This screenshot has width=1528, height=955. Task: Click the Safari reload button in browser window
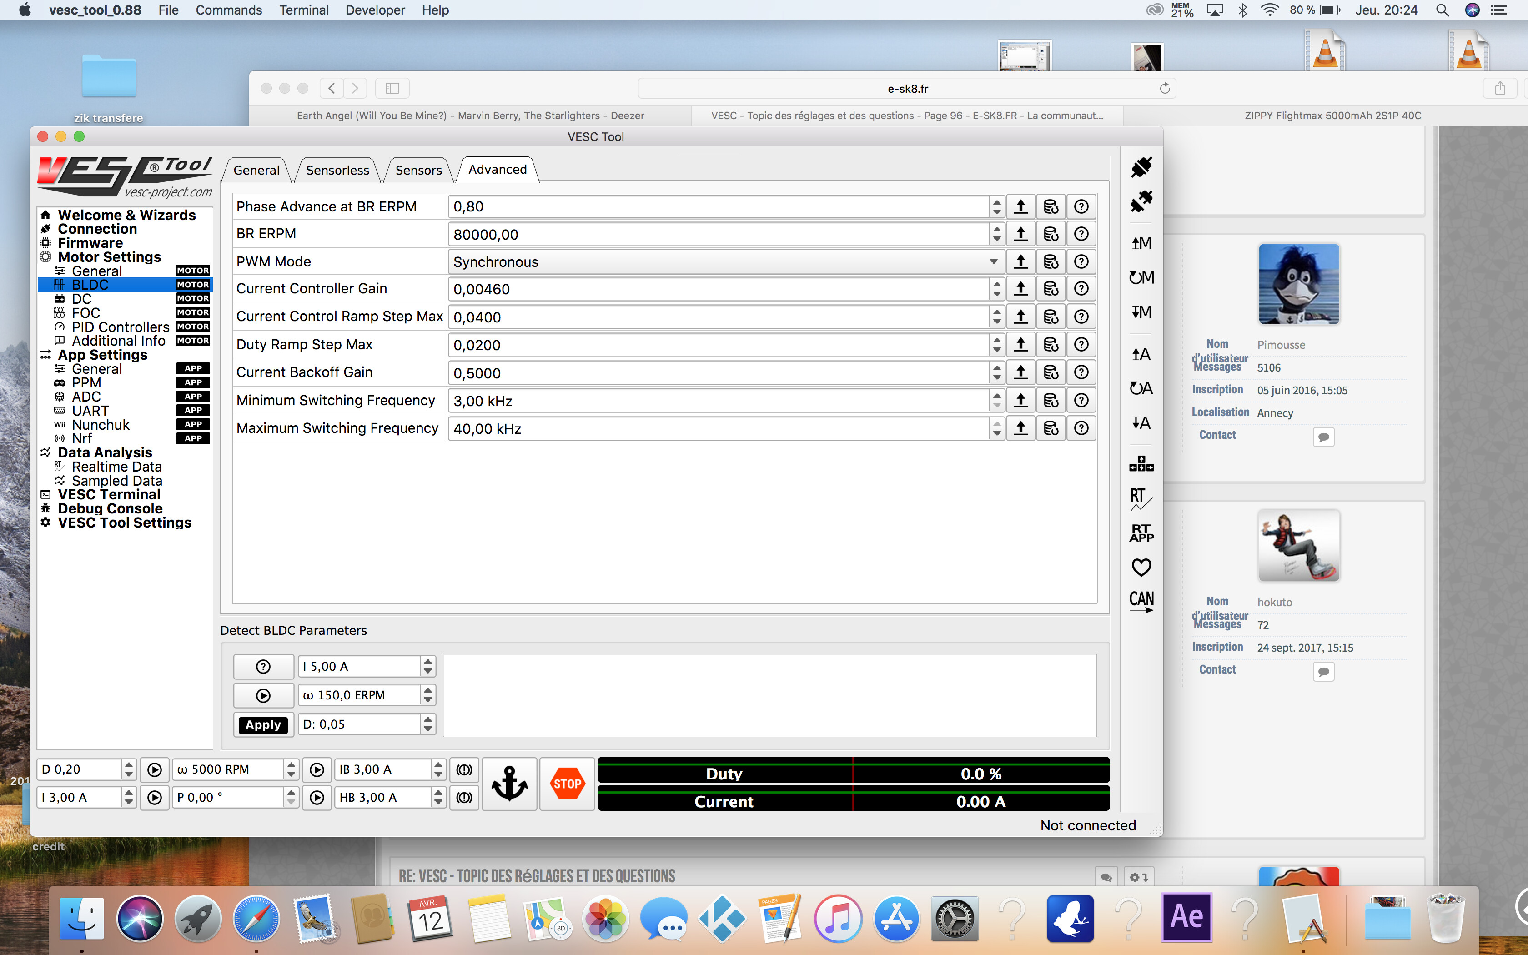click(x=1164, y=88)
